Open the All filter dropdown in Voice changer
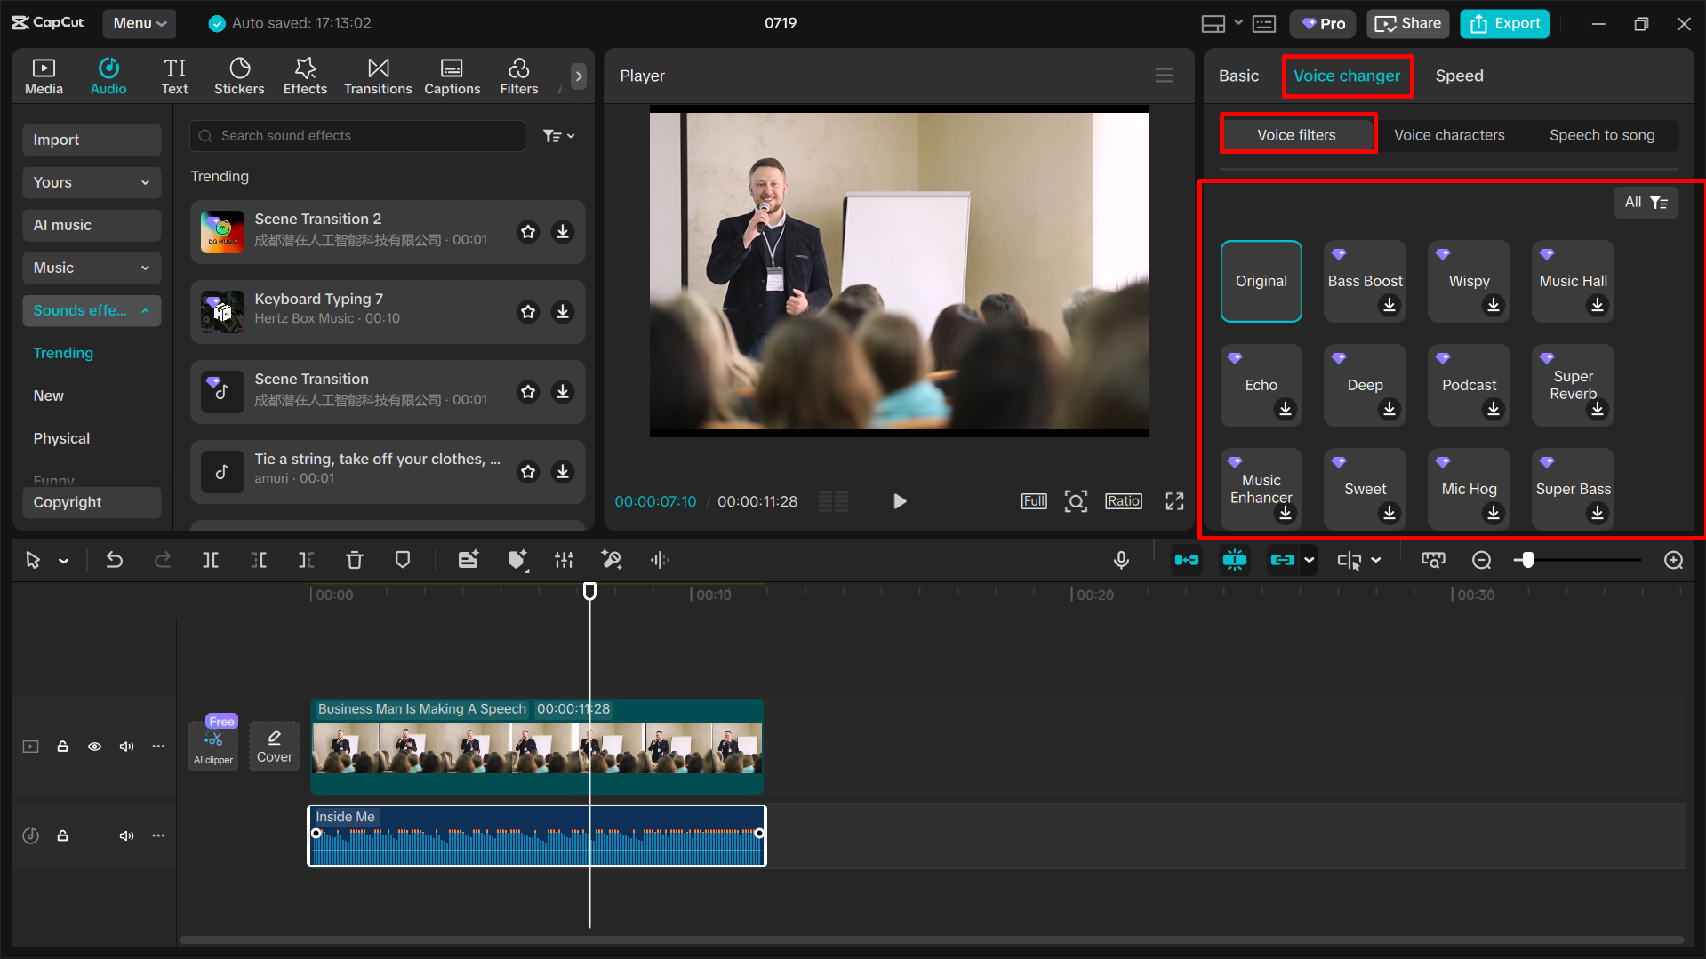The width and height of the screenshot is (1706, 959). [1646, 202]
